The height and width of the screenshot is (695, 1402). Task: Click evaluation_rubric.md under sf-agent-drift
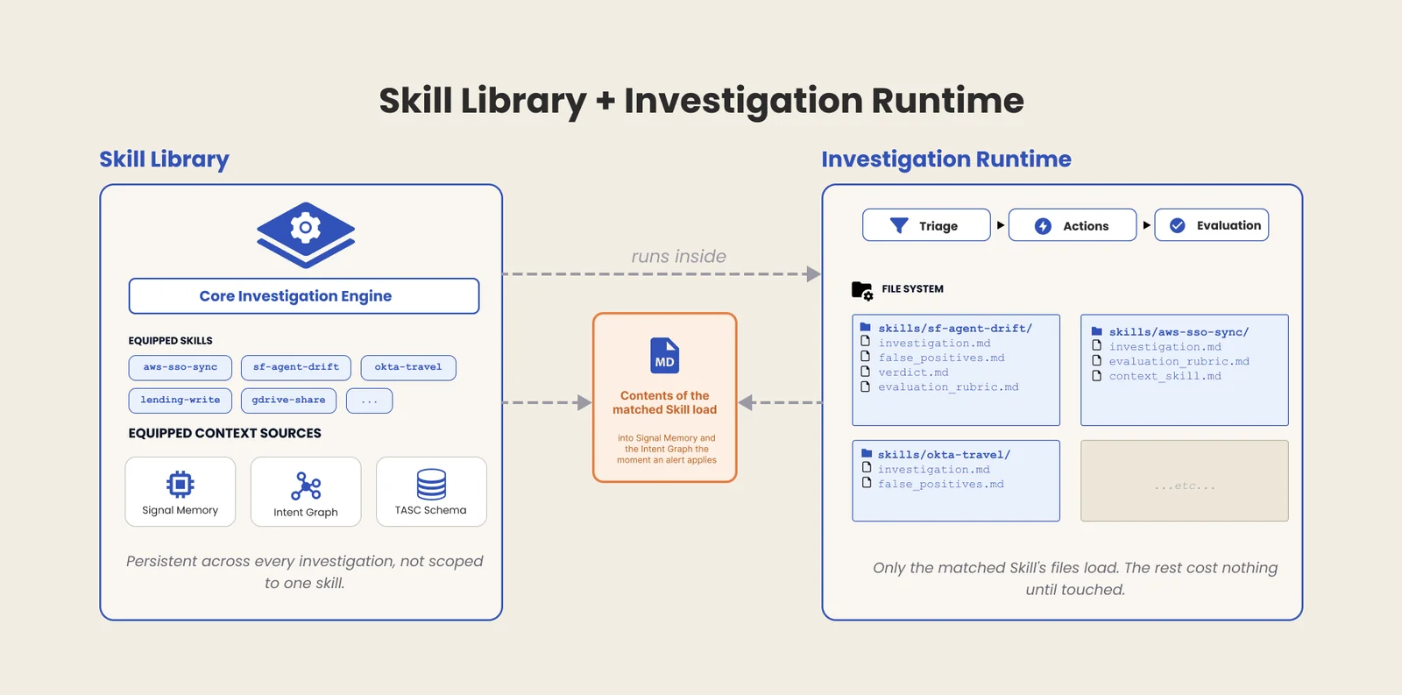pyautogui.click(x=948, y=387)
